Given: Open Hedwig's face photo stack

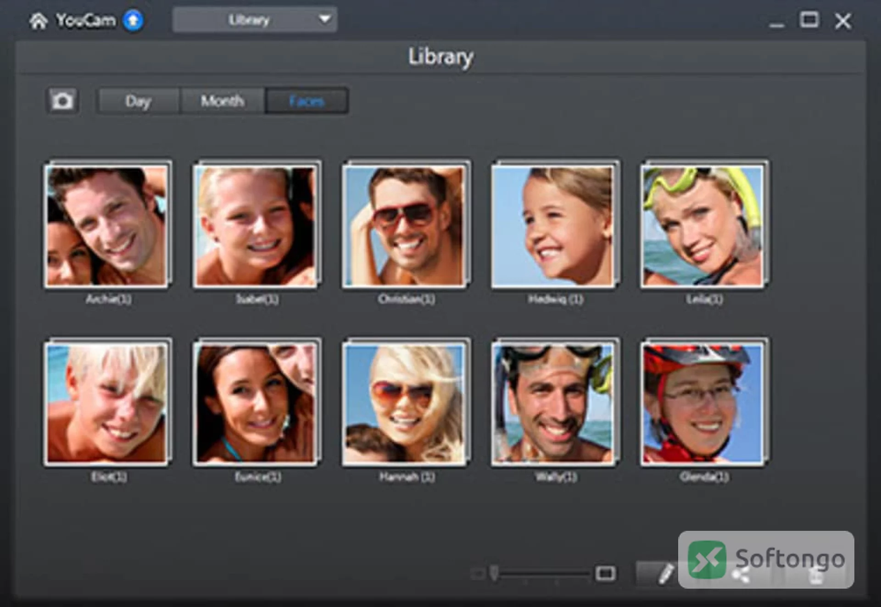Looking at the screenshot, I should click(555, 225).
